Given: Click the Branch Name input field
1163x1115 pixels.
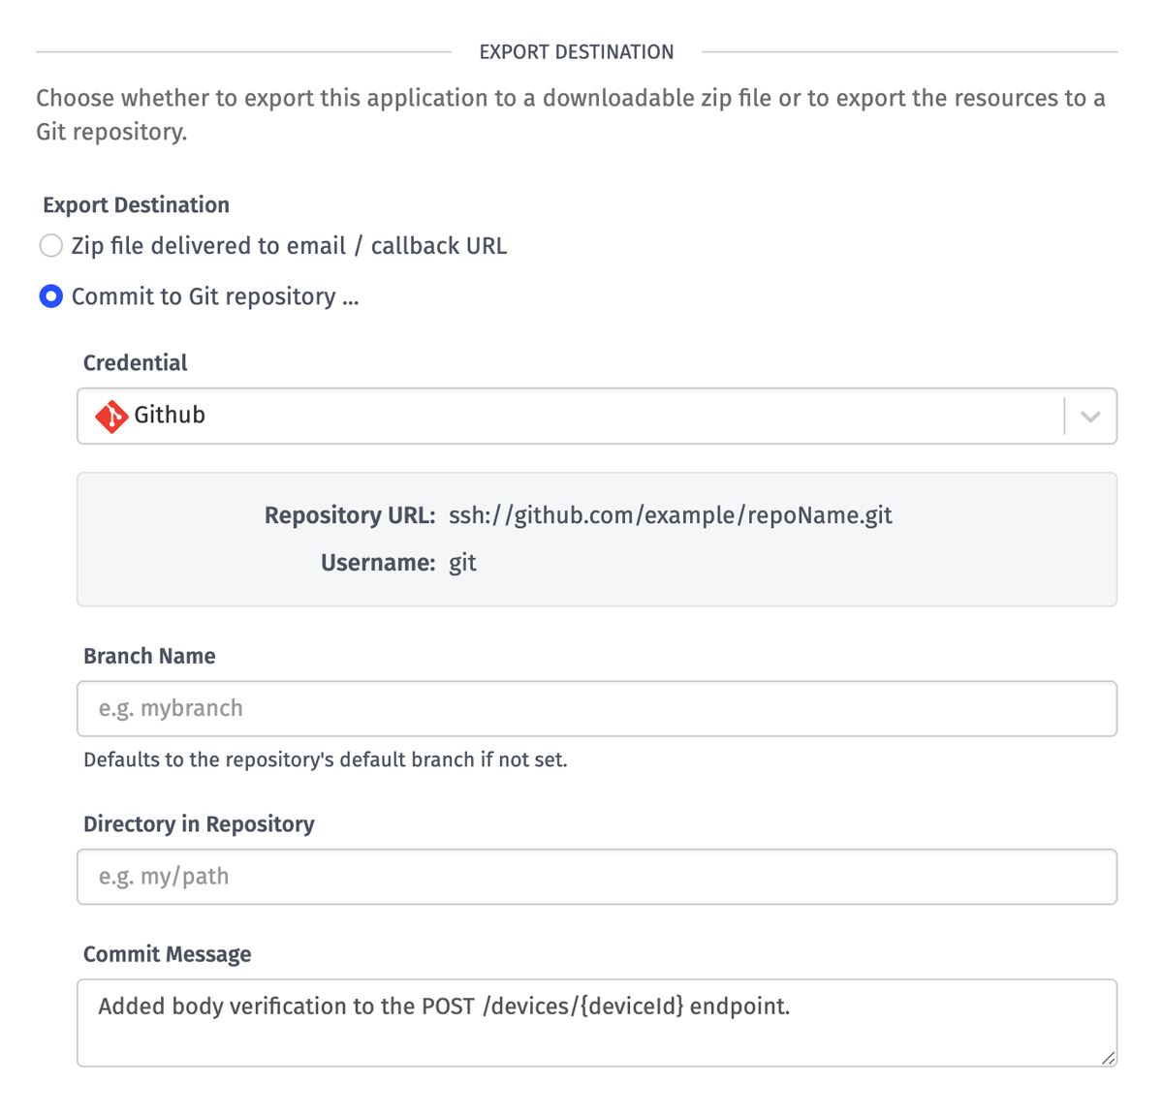Looking at the screenshot, I should point(596,709).
